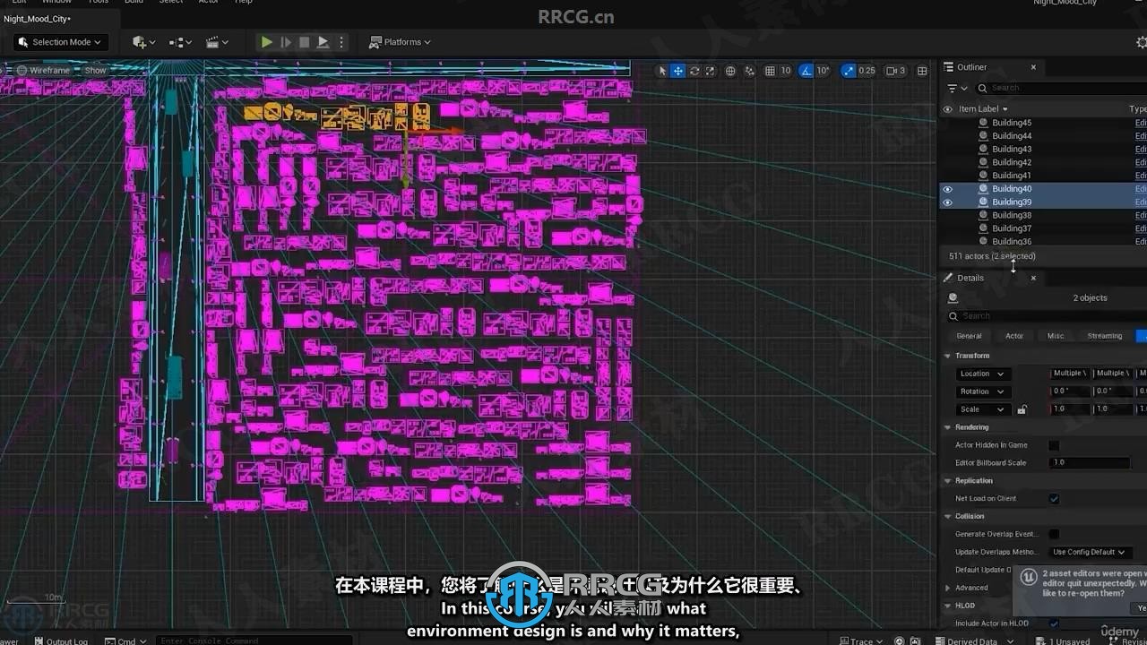The image size is (1147, 645).
Task: Open the cinematics clapperboard menu
Action: click(x=217, y=42)
